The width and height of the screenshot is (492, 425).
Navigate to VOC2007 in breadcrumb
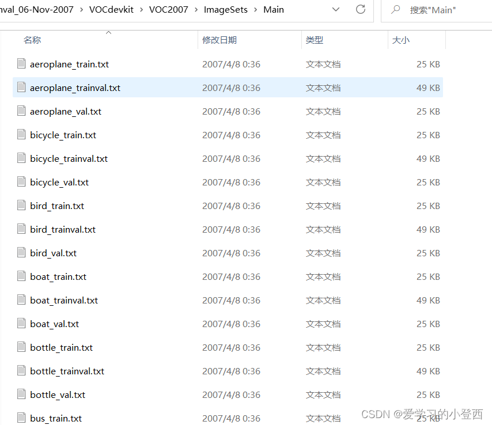point(168,10)
